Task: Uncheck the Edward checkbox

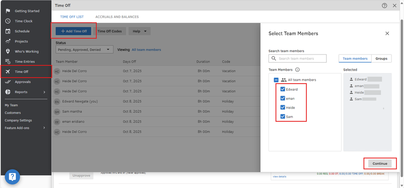Action: (x=283, y=89)
